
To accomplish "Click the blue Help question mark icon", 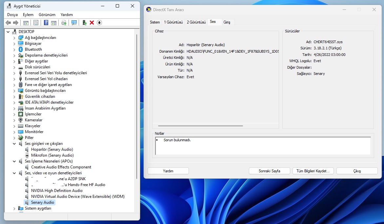I will [46, 23].
